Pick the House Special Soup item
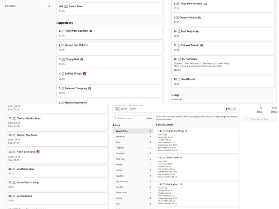Viewport: 279px width, 209px height. (58, 185)
